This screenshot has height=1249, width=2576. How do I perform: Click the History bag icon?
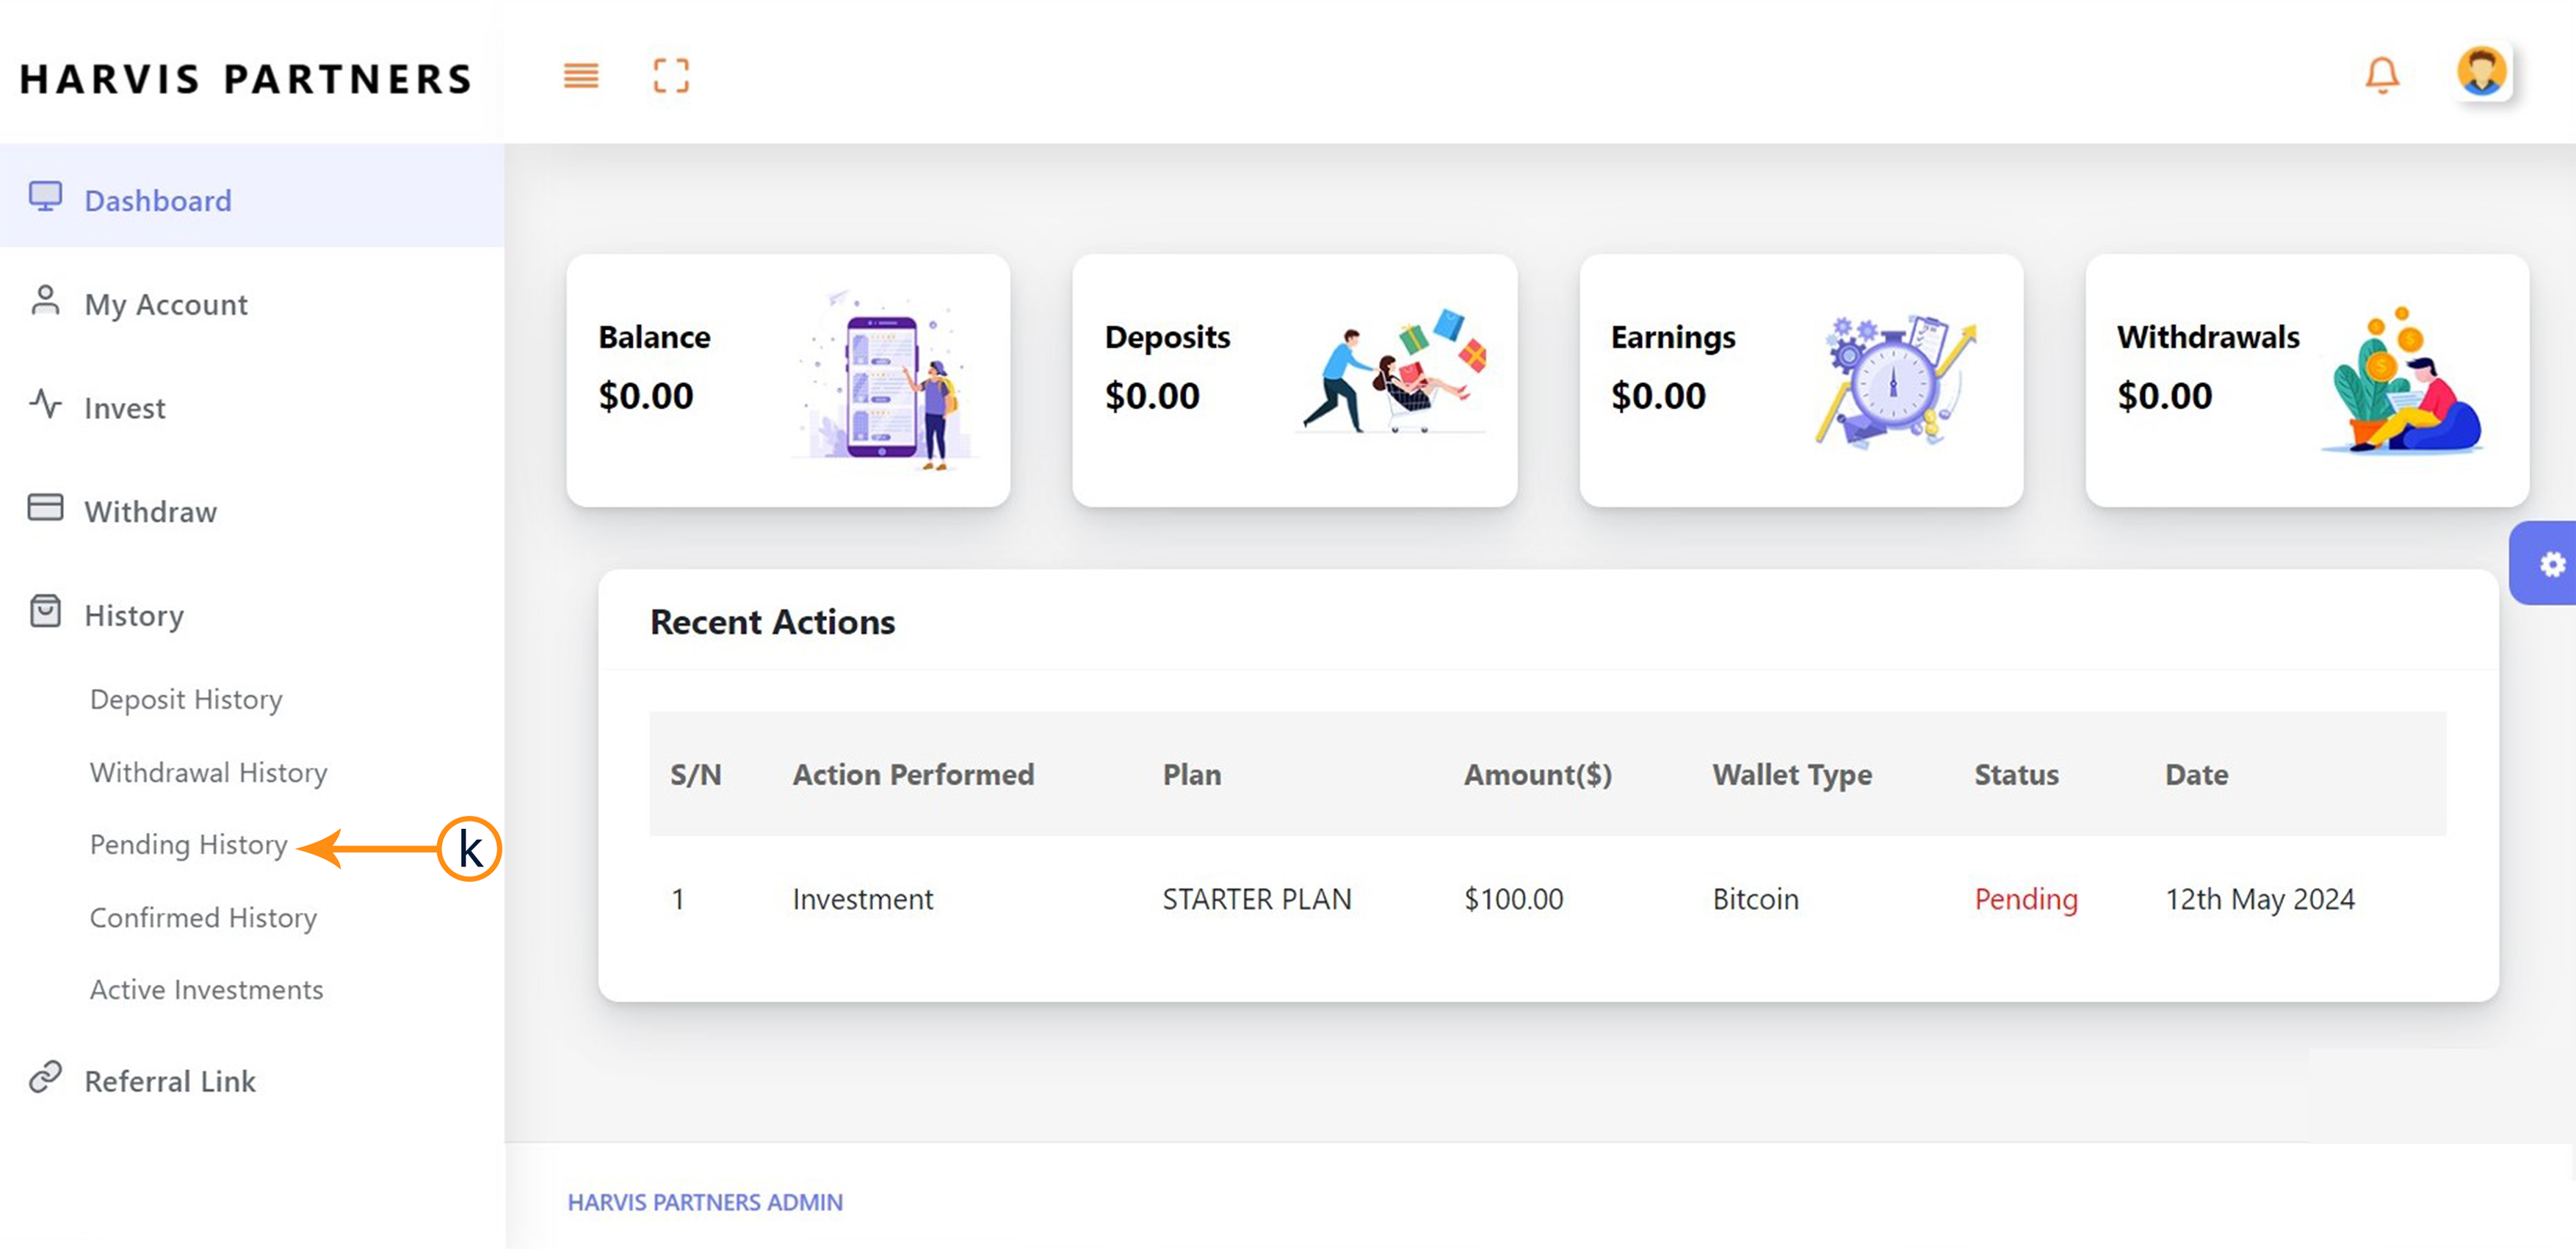[x=45, y=612]
